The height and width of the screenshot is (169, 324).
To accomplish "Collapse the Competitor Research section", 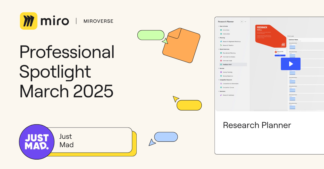I will (x=219, y=80).
